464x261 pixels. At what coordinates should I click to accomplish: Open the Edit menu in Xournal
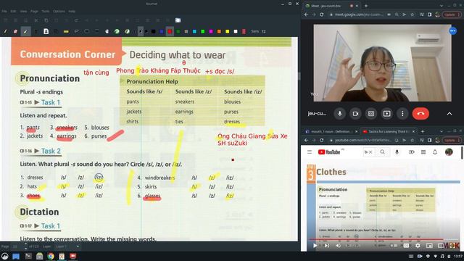click(13, 12)
